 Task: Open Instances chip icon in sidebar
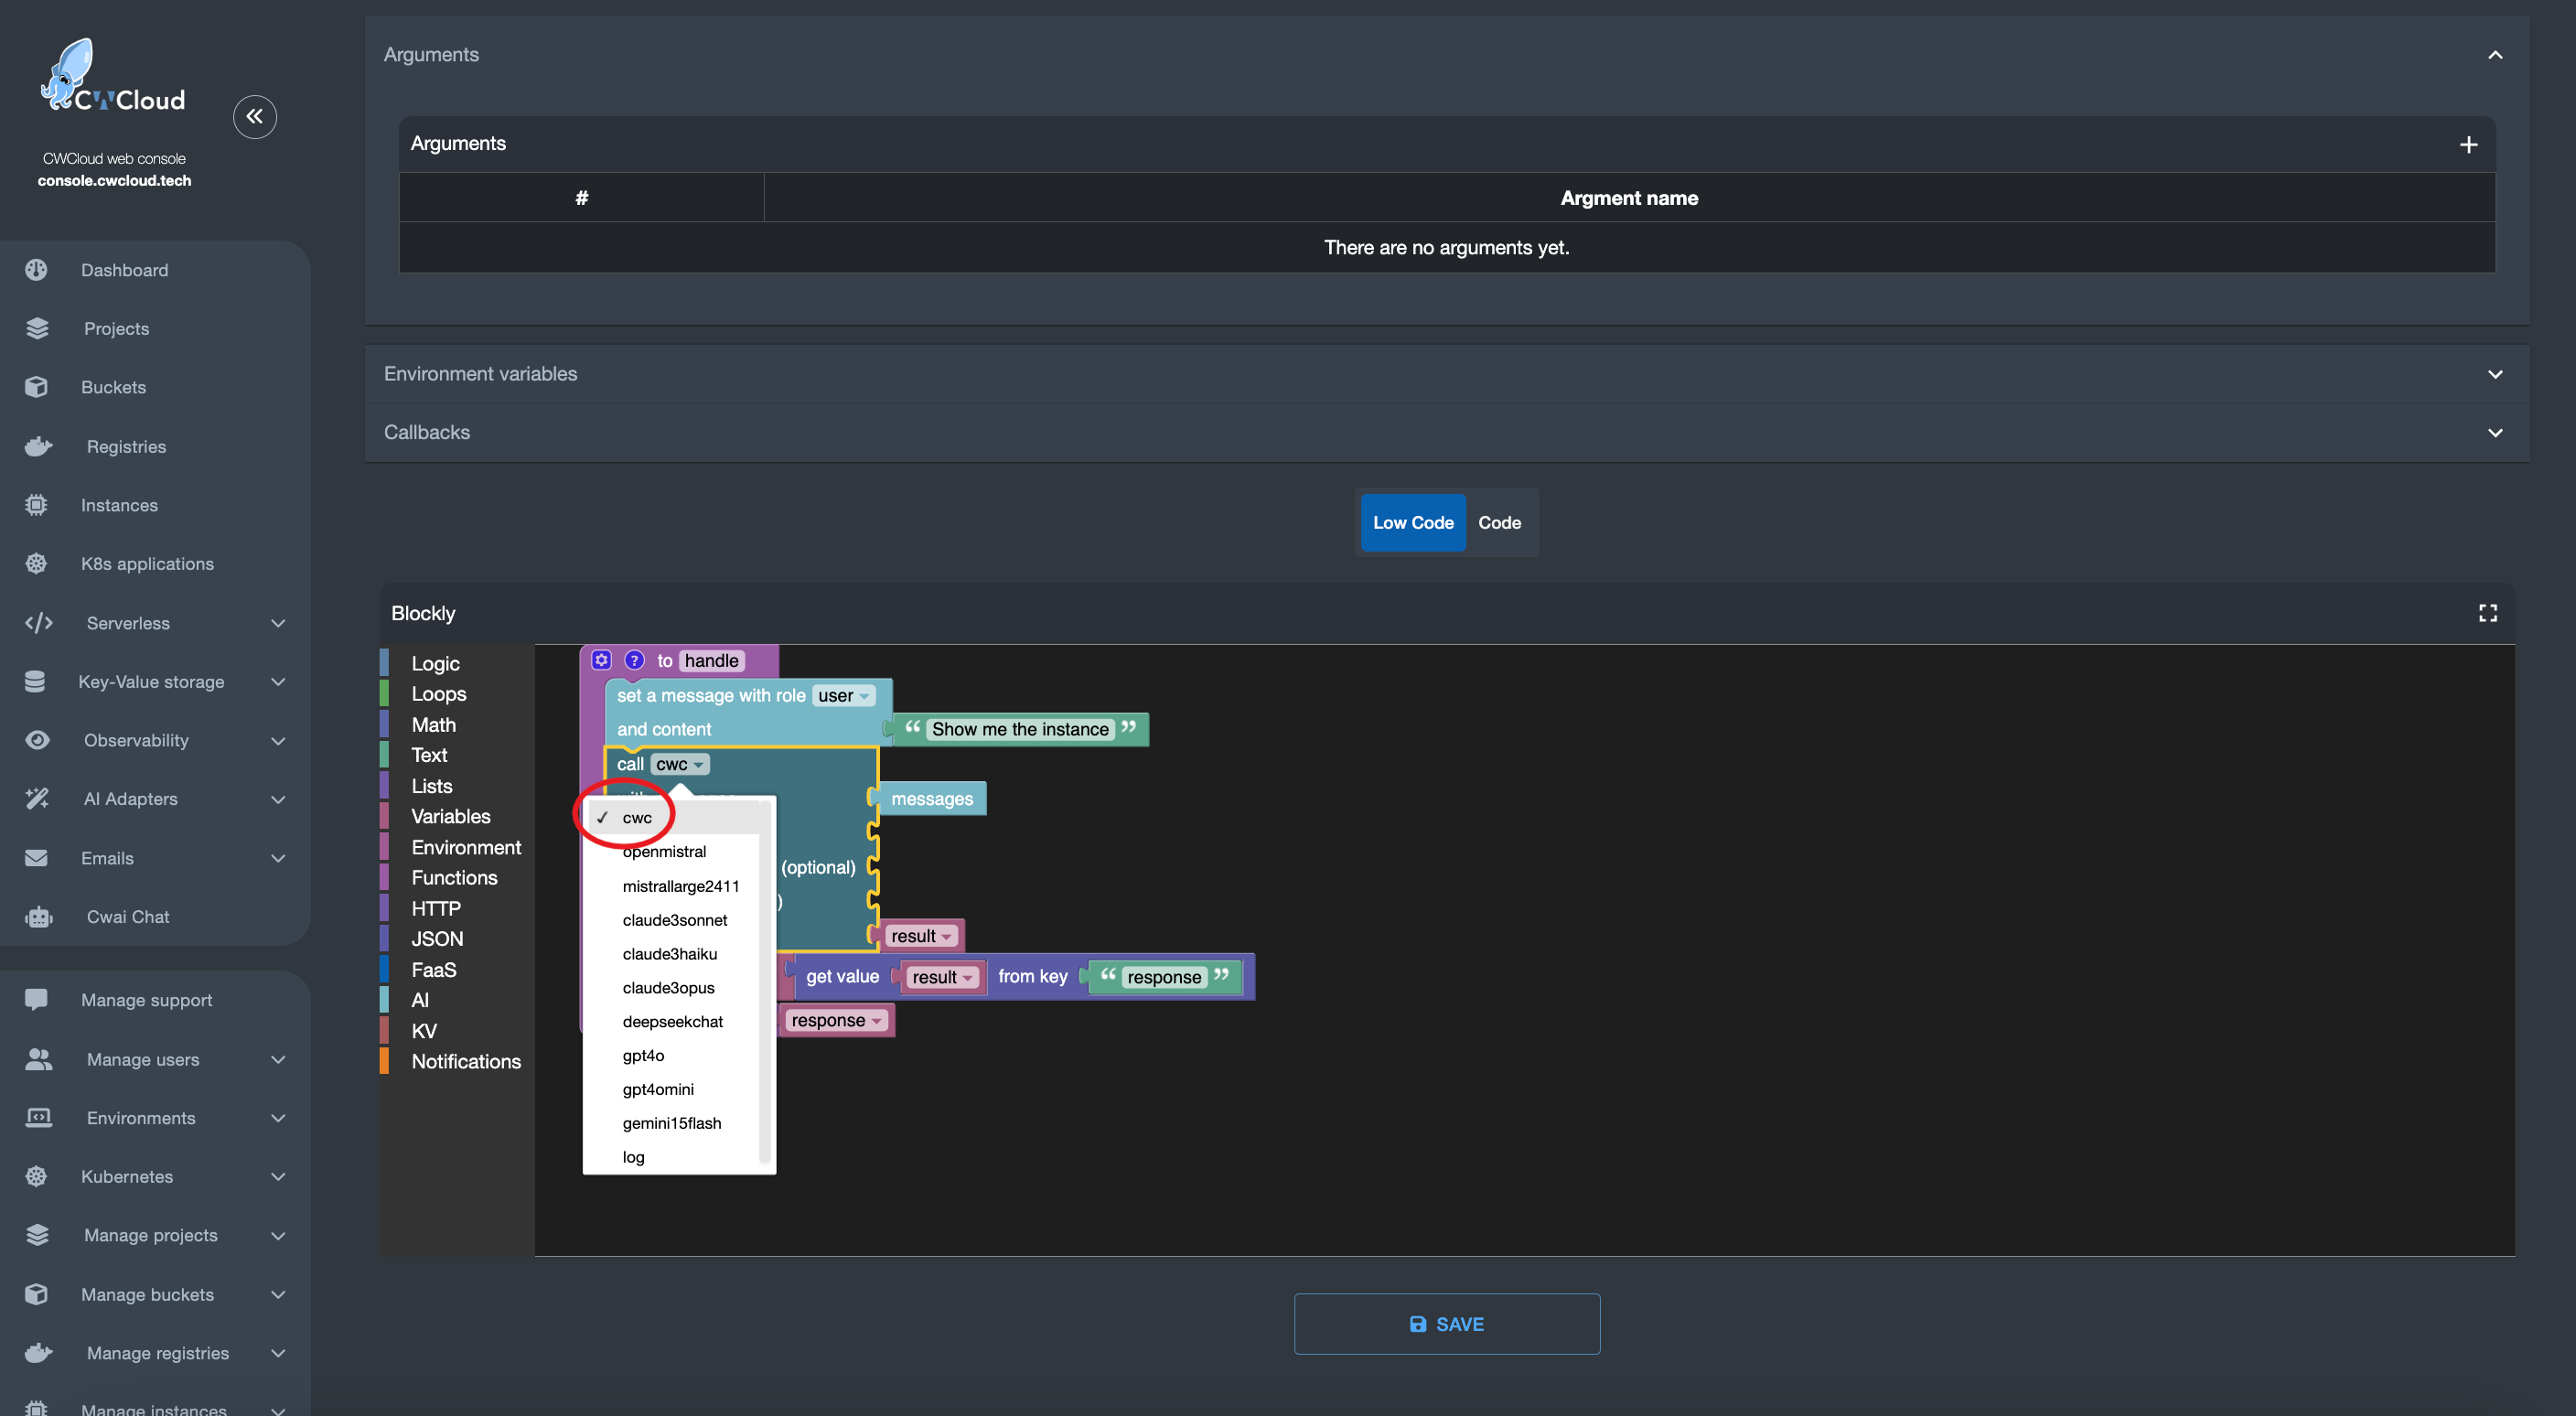pos(36,505)
